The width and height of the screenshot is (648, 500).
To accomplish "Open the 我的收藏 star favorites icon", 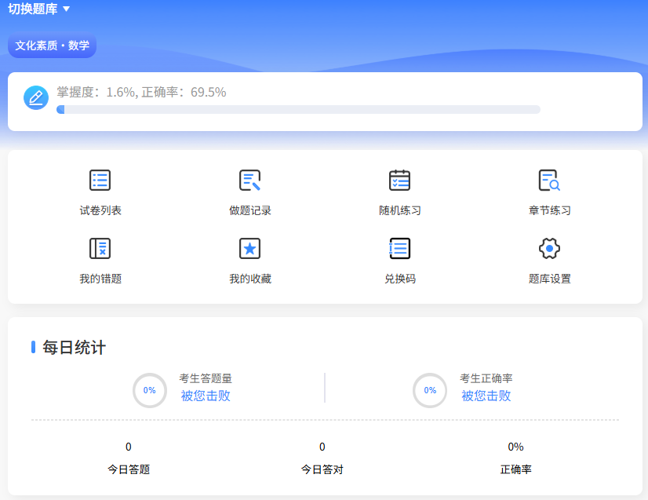I will pyautogui.click(x=249, y=249).
